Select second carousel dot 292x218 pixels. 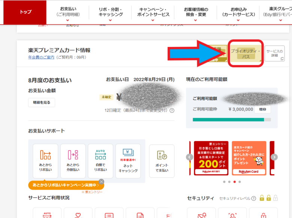click(229, 182)
